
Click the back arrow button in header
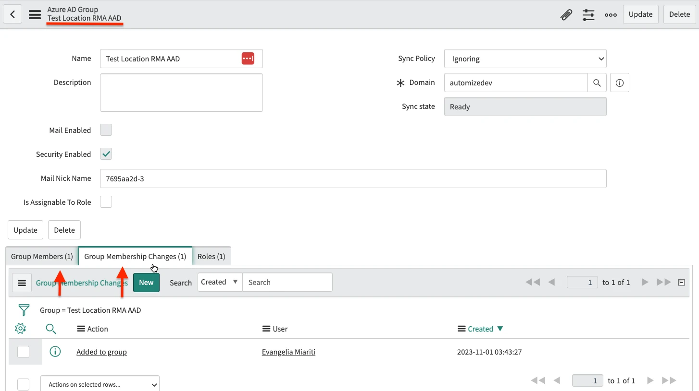pyautogui.click(x=12, y=14)
